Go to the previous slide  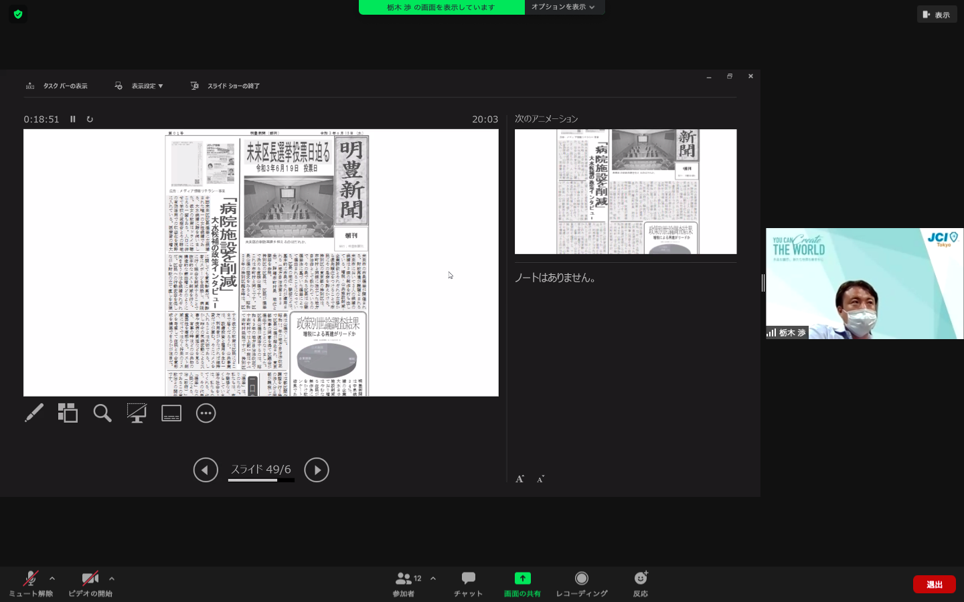tap(206, 470)
